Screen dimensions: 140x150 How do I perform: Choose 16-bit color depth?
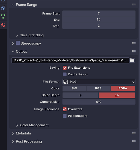[x=117, y=95]
